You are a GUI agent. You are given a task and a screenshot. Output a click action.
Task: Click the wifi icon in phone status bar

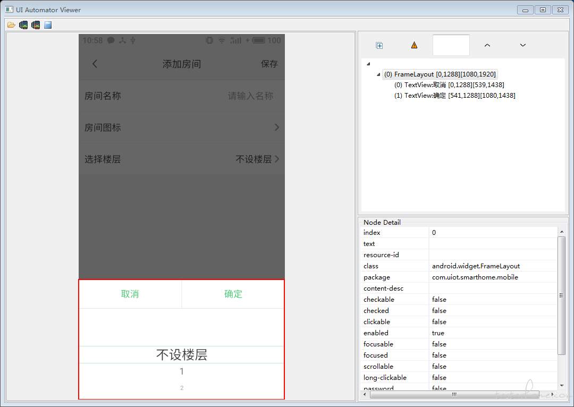[222, 40]
